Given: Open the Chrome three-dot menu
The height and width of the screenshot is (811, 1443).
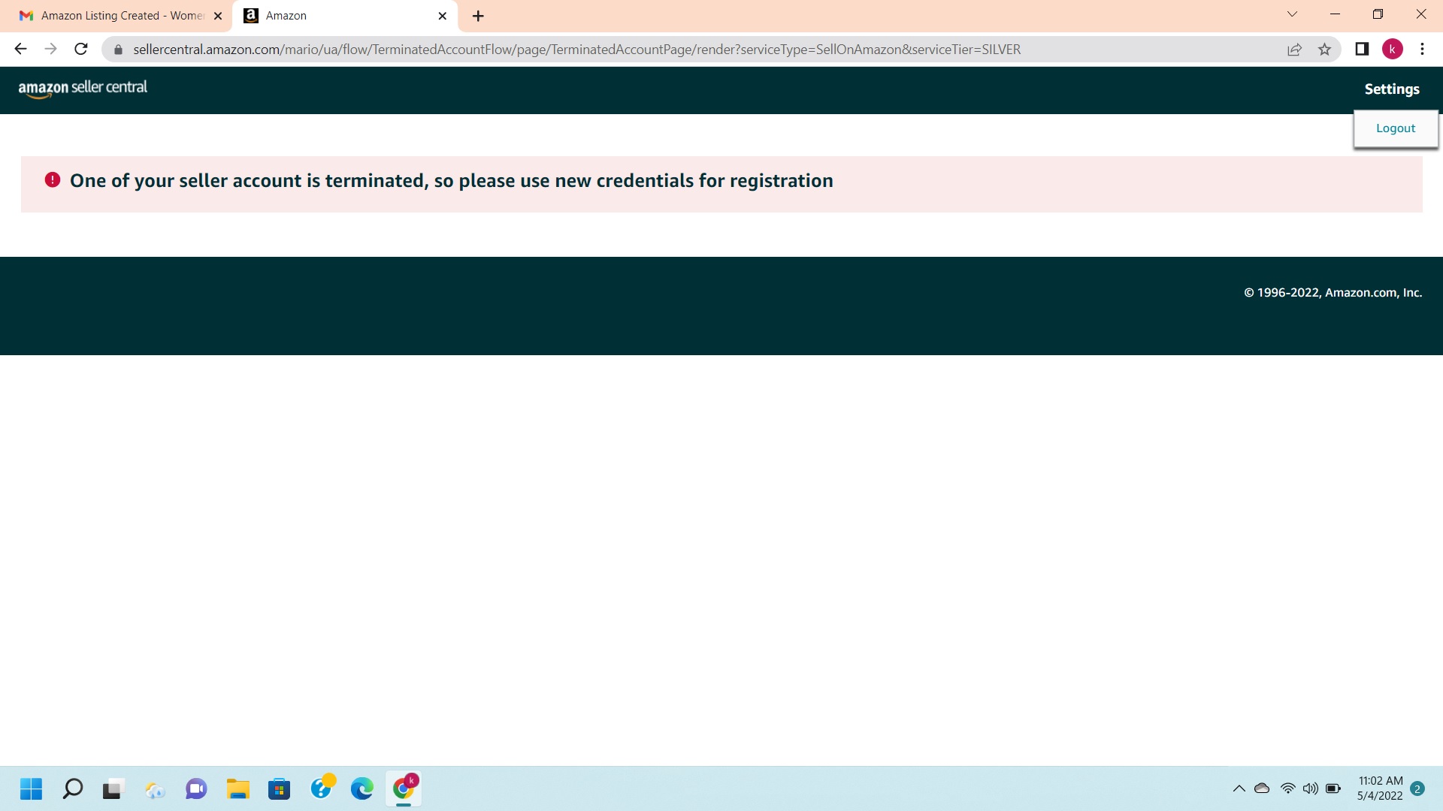Looking at the screenshot, I should 1422,50.
